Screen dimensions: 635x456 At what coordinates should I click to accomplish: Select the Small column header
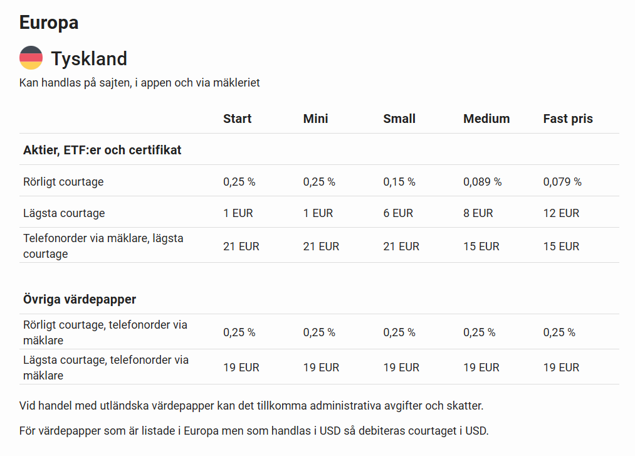coord(399,119)
